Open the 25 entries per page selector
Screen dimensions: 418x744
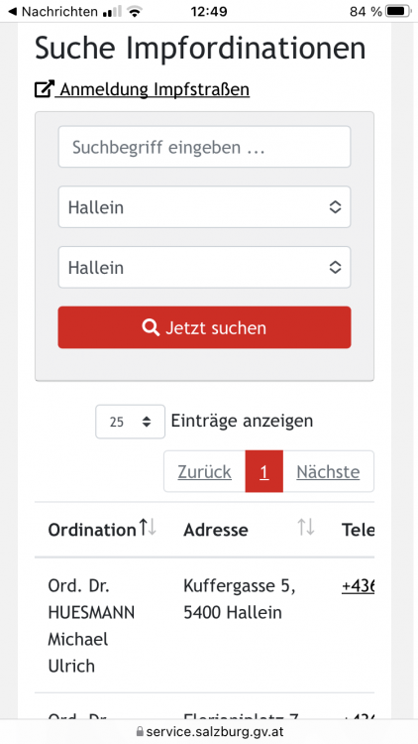131,422
